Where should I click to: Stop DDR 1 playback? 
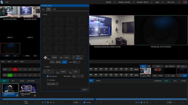(x=45, y=102)
